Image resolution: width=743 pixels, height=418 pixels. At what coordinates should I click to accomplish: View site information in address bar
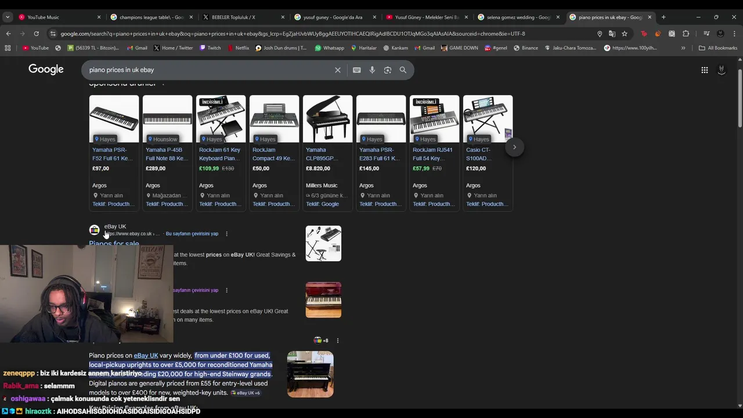(53, 34)
